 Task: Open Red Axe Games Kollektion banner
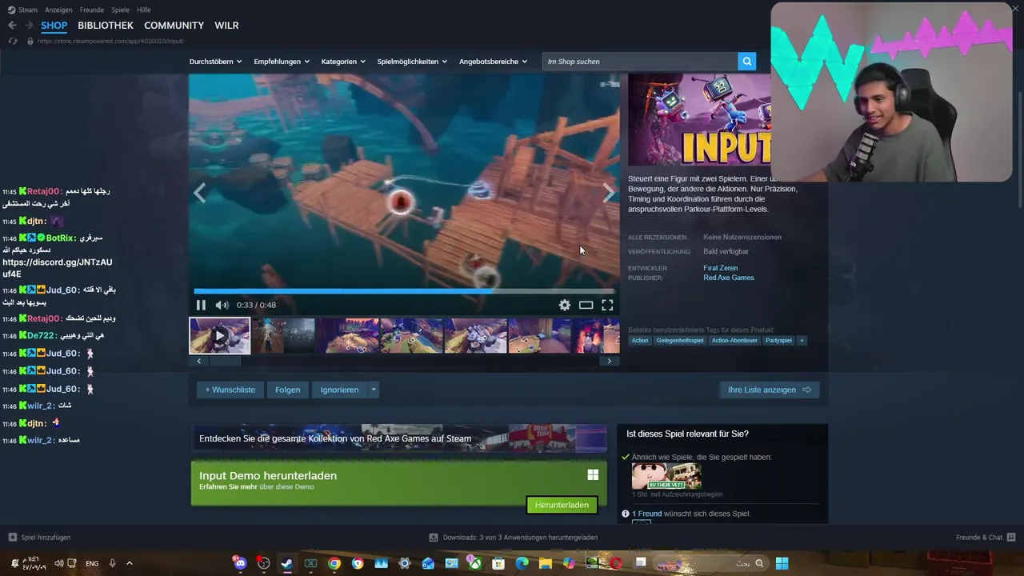pos(398,438)
